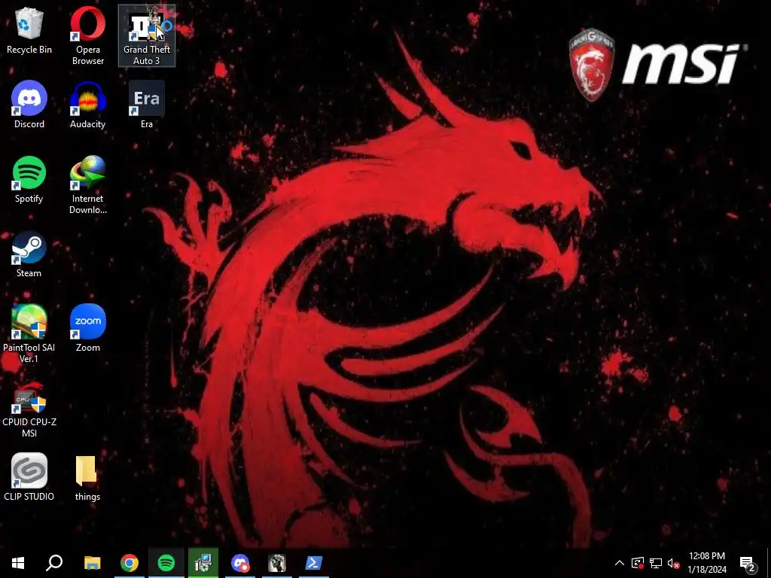Switch to Discord in the taskbar
Screen dimensions: 771x578
pos(240,563)
